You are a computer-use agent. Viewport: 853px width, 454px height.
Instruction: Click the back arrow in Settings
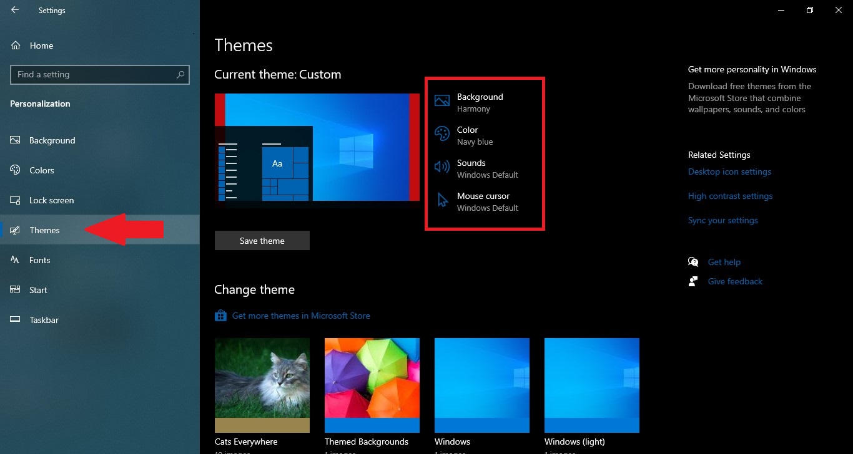point(15,10)
